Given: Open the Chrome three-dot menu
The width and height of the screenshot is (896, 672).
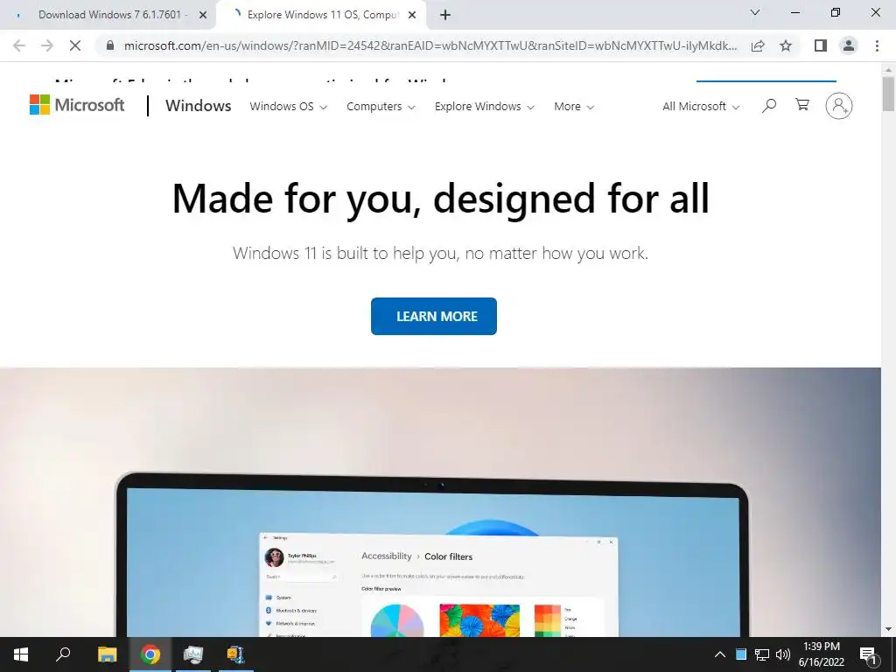Looking at the screenshot, I should click(x=877, y=45).
